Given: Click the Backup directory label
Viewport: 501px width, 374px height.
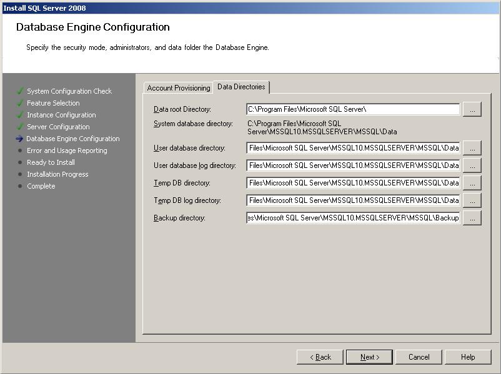Looking at the screenshot, I should (x=179, y=218).
